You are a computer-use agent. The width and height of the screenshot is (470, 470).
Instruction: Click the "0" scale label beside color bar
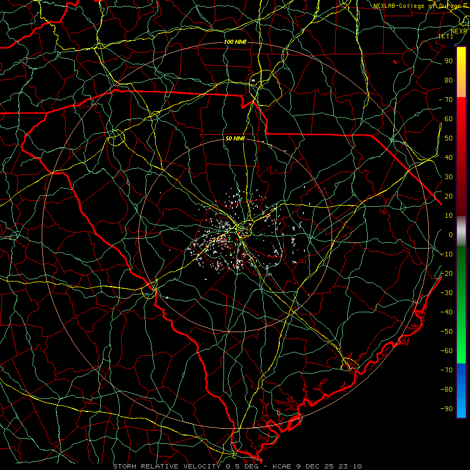coord(451,234)
